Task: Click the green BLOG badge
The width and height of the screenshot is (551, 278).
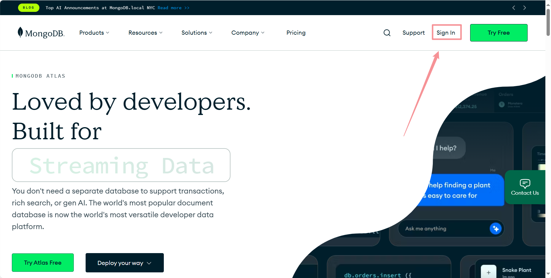Action: [28, 8]
